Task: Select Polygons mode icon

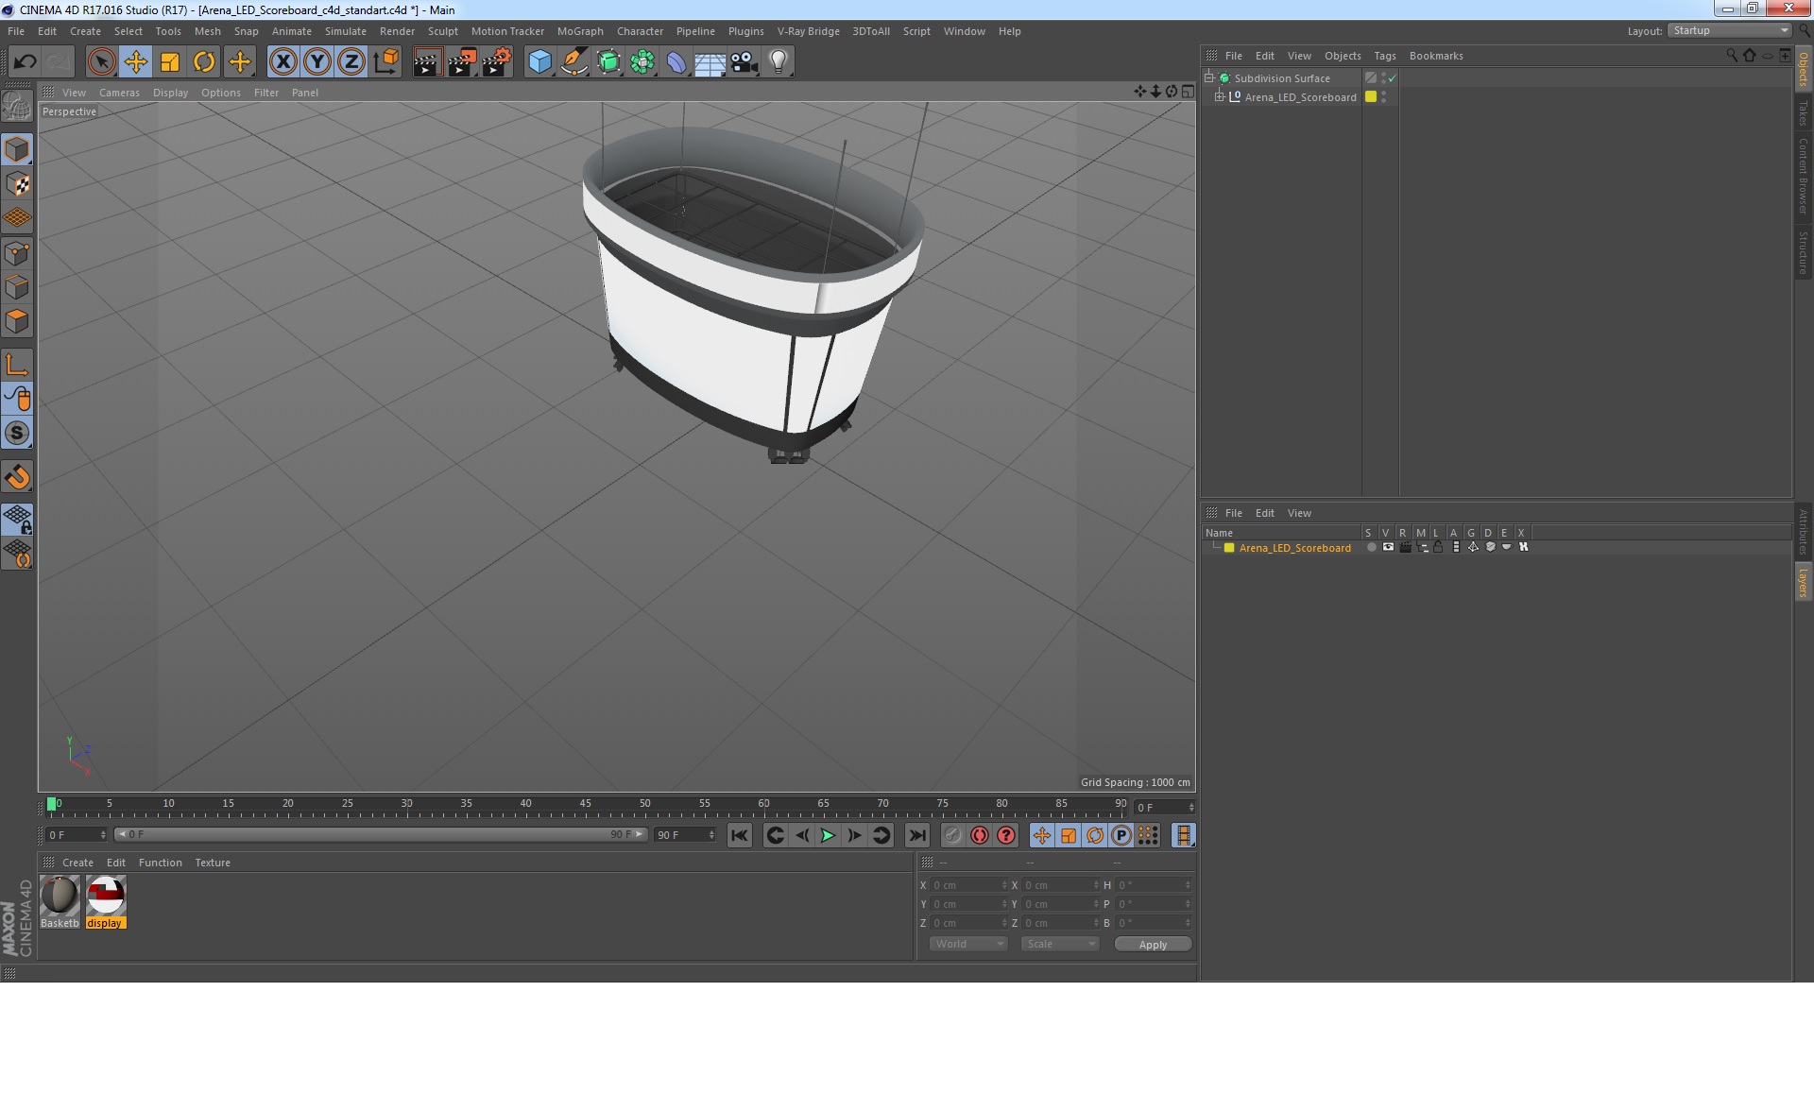Action: pyautogui.click(x=17, y=321)
